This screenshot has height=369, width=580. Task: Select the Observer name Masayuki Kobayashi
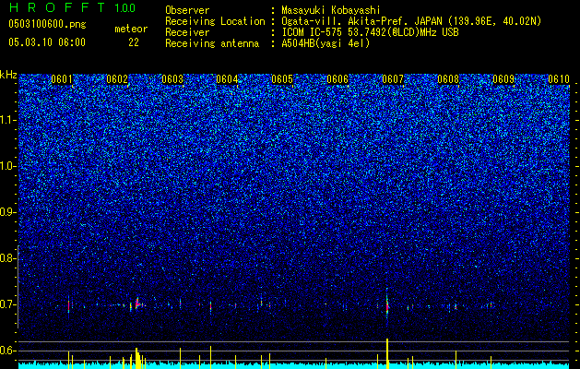(x=331, y=10)
